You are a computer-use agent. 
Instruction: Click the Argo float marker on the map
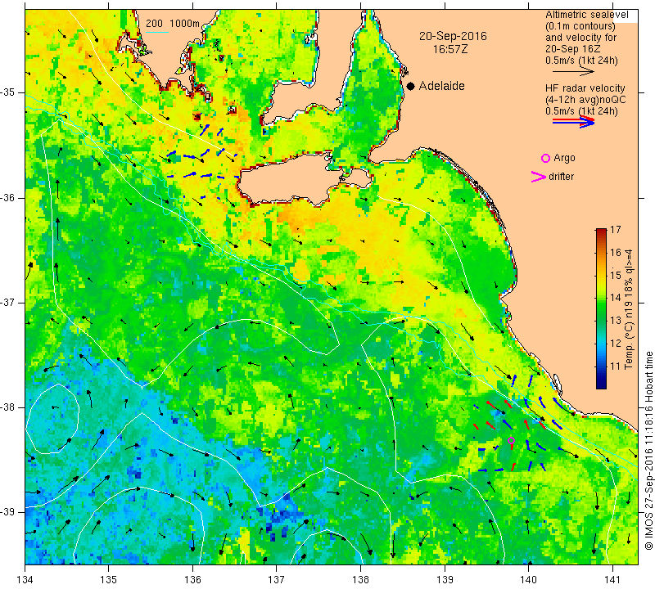click(x=511, y=440)
